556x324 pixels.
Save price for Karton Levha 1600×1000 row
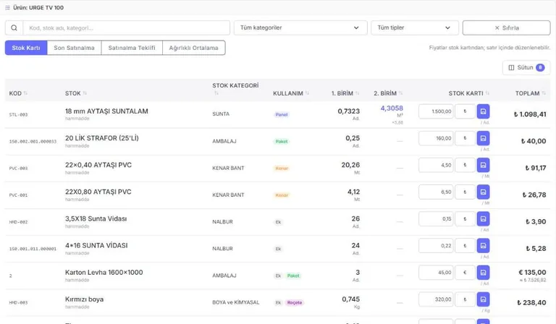(x=483, y=273)
